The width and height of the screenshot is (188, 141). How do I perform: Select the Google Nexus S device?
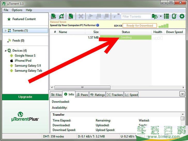tap(25, 56)
